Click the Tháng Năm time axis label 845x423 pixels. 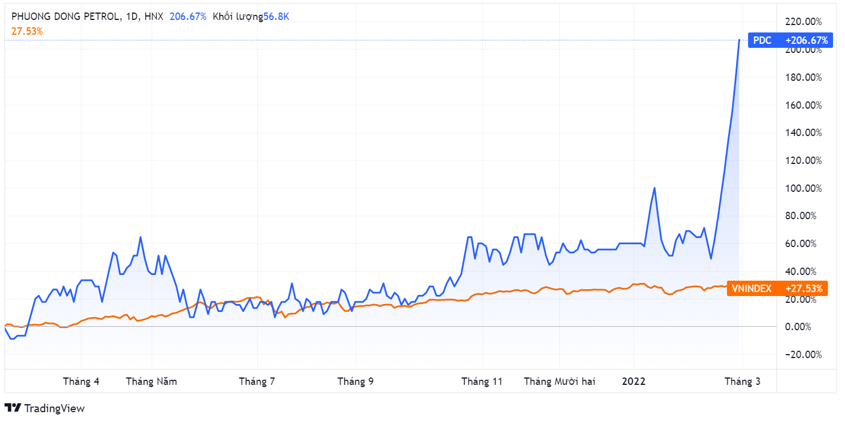pos(152,381)
